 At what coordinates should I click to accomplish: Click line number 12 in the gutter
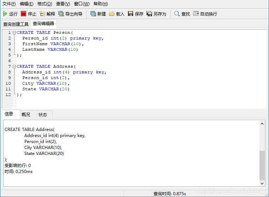point(8,95)
